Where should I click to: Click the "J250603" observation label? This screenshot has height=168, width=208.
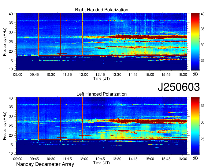(179, 87)
